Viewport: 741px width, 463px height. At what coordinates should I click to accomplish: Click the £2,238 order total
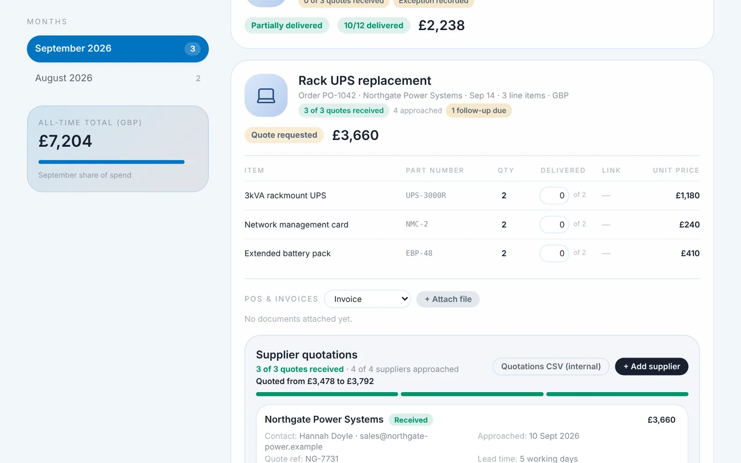pos(441,25)
